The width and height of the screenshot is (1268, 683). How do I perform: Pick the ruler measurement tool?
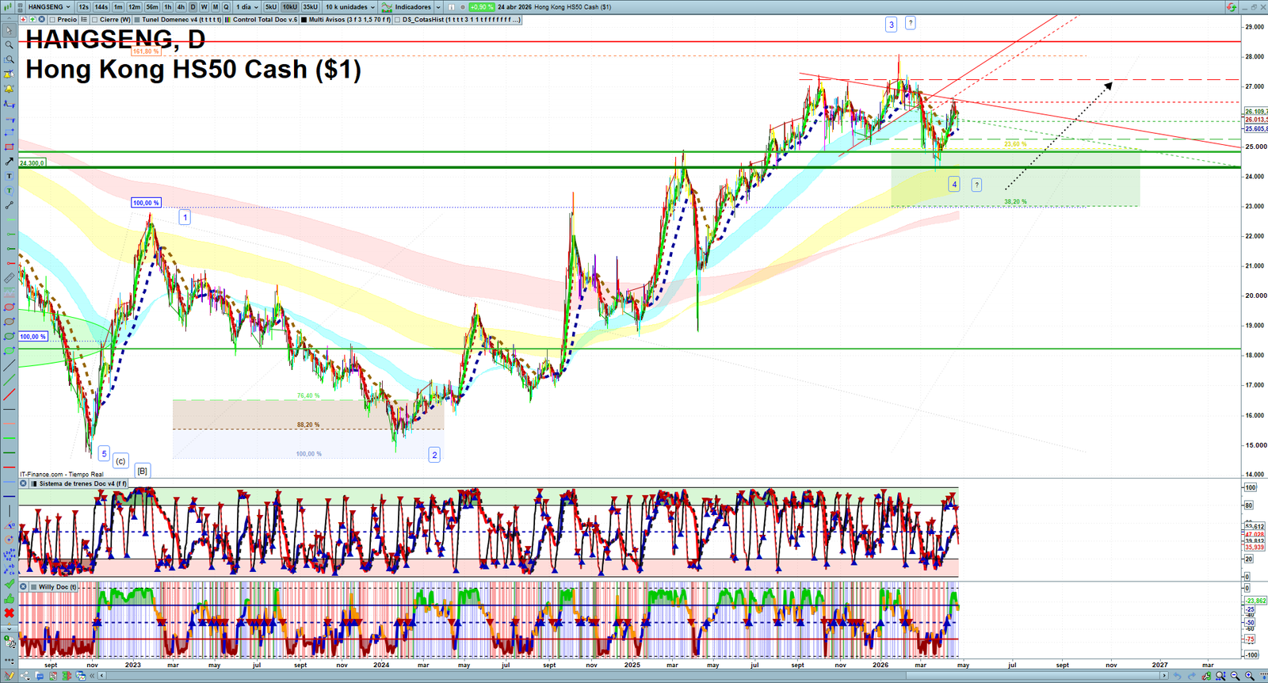tap(10, 278)
